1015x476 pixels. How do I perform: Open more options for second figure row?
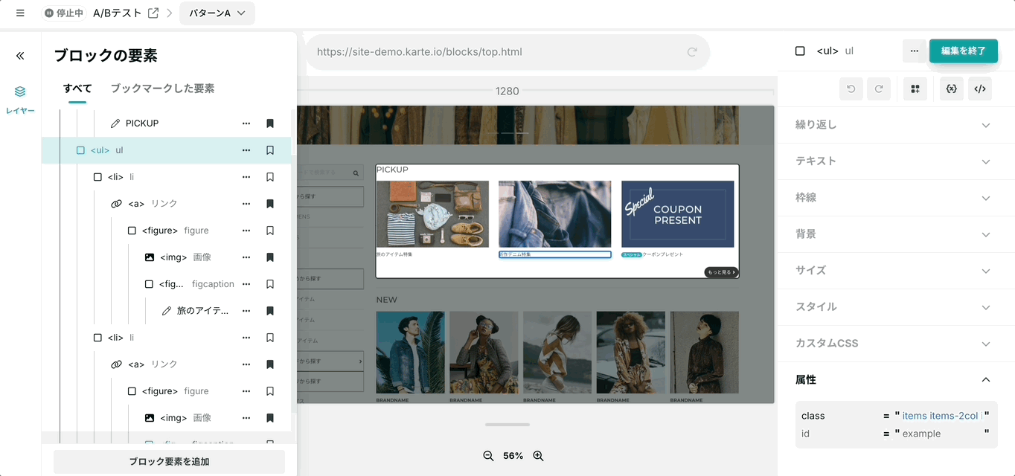coord(246,391)
